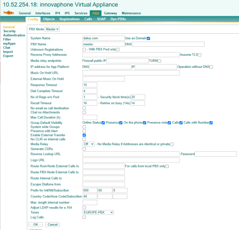The image size is (239, 230).
Task: Enable the TURN checkbox
Action: [x=160, y=61]
